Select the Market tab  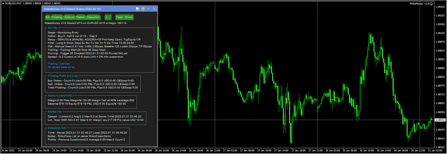pyautogui.click(x=81, y=17)
